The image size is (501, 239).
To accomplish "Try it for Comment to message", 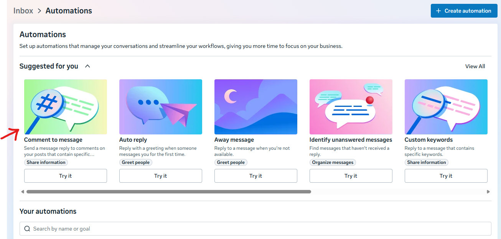I will [x=66, y=176].
